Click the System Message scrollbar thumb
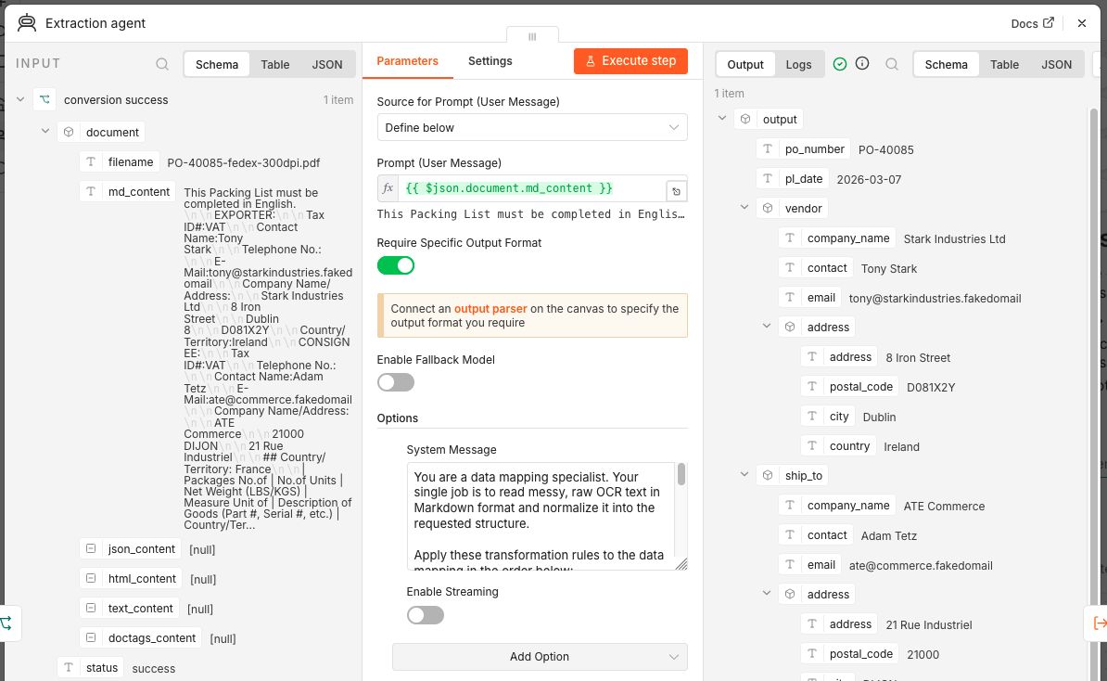 (x=681, y=474)
